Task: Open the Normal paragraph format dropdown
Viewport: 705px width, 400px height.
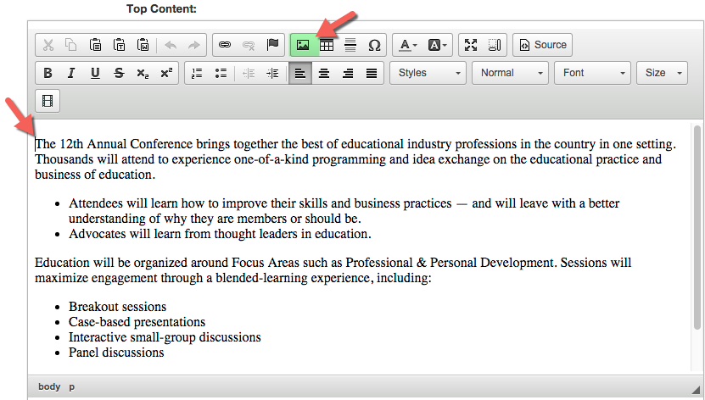Action: tap(510, 73)
